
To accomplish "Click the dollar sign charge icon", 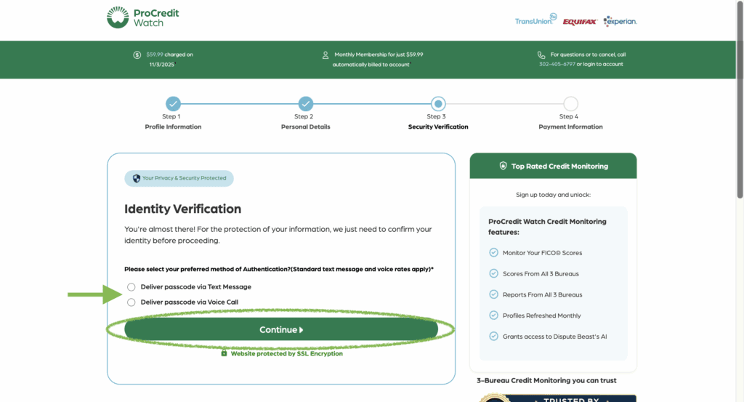I will [x=137, y=55].
